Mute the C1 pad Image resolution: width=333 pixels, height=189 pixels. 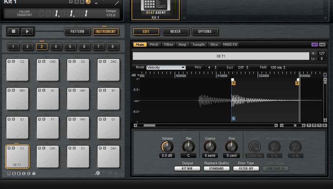click(x=9, y=148)
